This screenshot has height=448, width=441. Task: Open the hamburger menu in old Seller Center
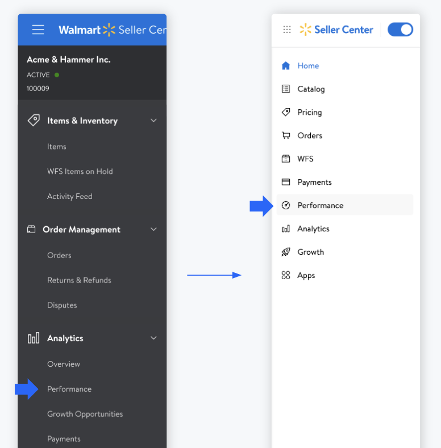[38, 30]
